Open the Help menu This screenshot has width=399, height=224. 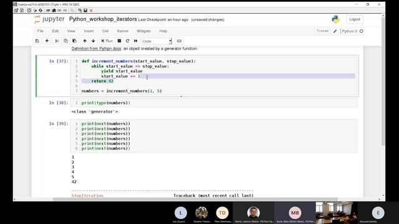163,31
